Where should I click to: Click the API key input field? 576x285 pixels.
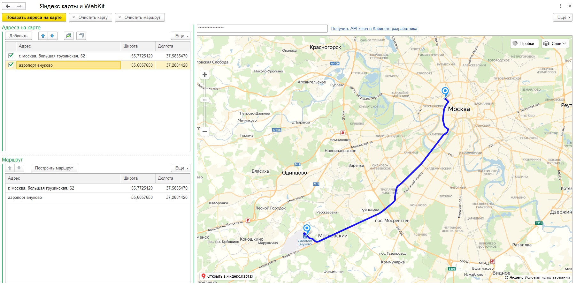(262, 28)
